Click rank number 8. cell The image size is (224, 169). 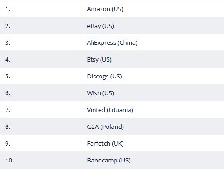pos(8,127)
